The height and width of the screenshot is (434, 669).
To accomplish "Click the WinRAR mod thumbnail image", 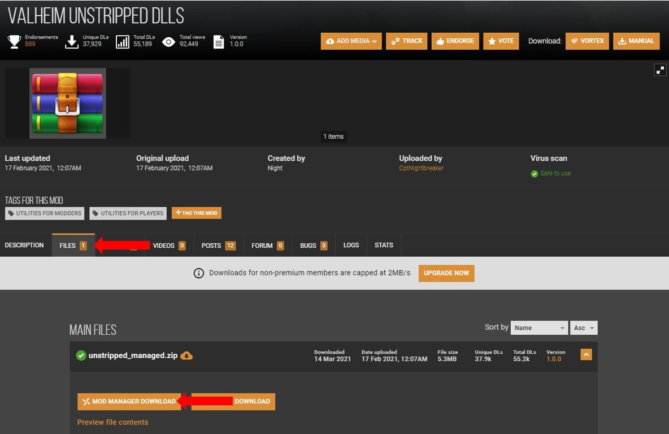I will tap(67, 103).
